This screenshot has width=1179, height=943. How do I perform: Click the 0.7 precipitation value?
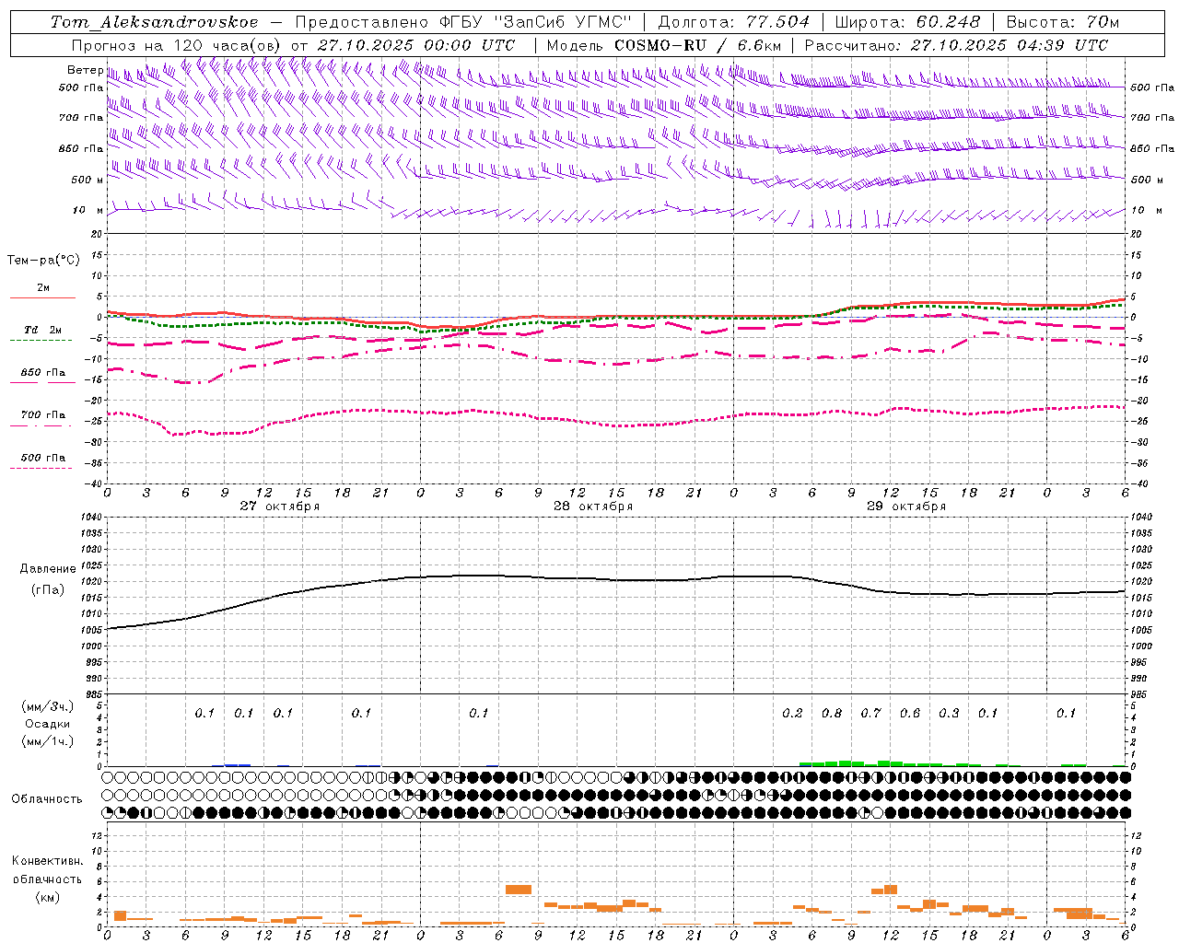[870, 714]
